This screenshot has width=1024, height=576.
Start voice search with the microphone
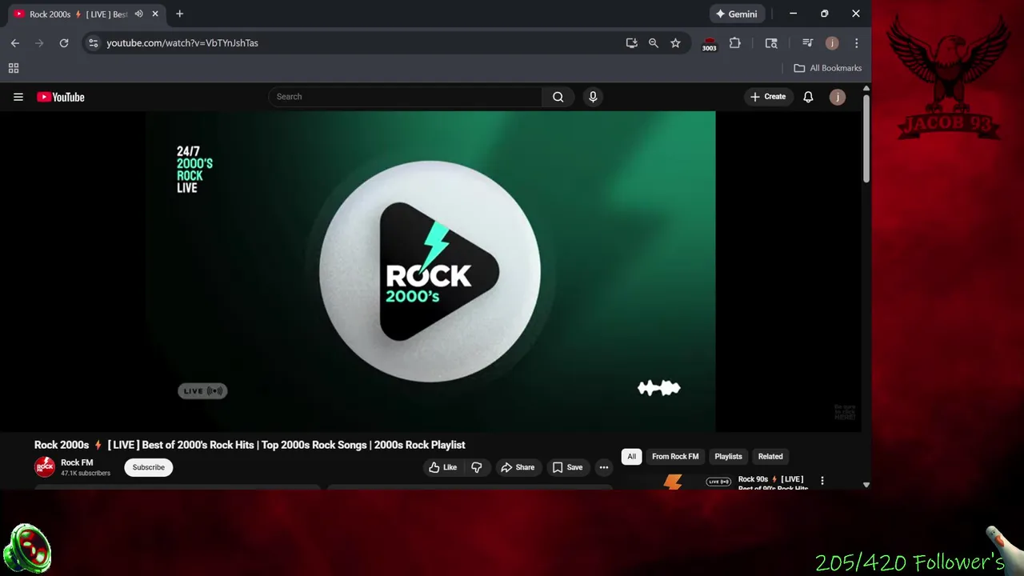coord(593,97)
